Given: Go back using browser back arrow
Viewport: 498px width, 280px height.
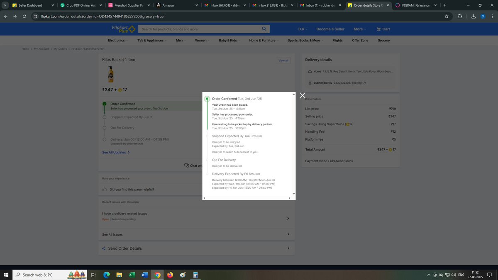Looking at the screenshot, I should coord(5,16).
